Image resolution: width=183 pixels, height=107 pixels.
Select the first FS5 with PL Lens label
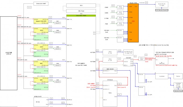pos(22,60)
